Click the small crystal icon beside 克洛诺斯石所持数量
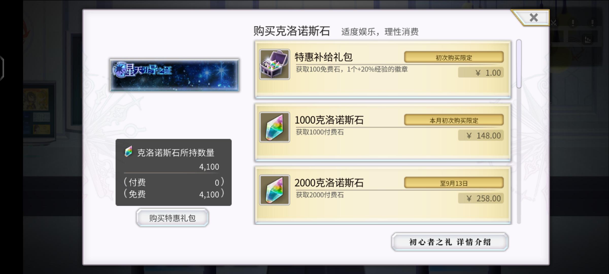Viewport: 609px width, 274px height. click(x=128, y=152)
